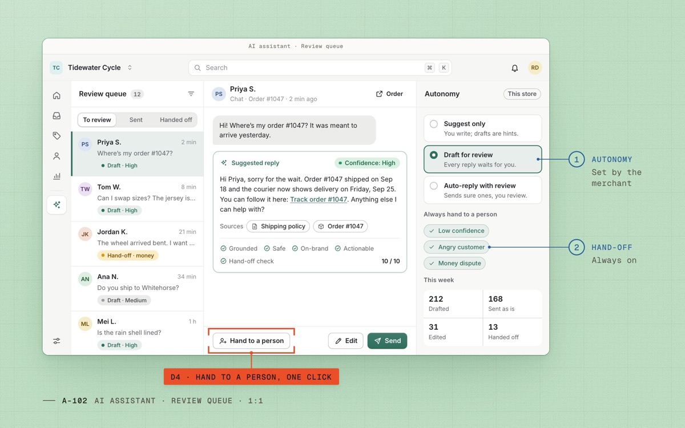Click the customer message about order #1047

(295, 130)
